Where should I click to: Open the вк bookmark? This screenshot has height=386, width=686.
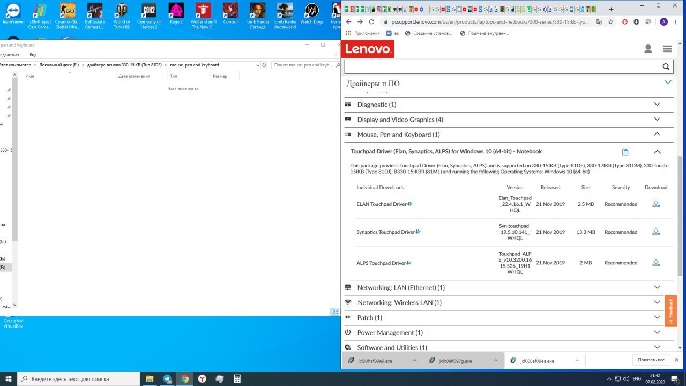pyautogui.click(x=393, y=33)
